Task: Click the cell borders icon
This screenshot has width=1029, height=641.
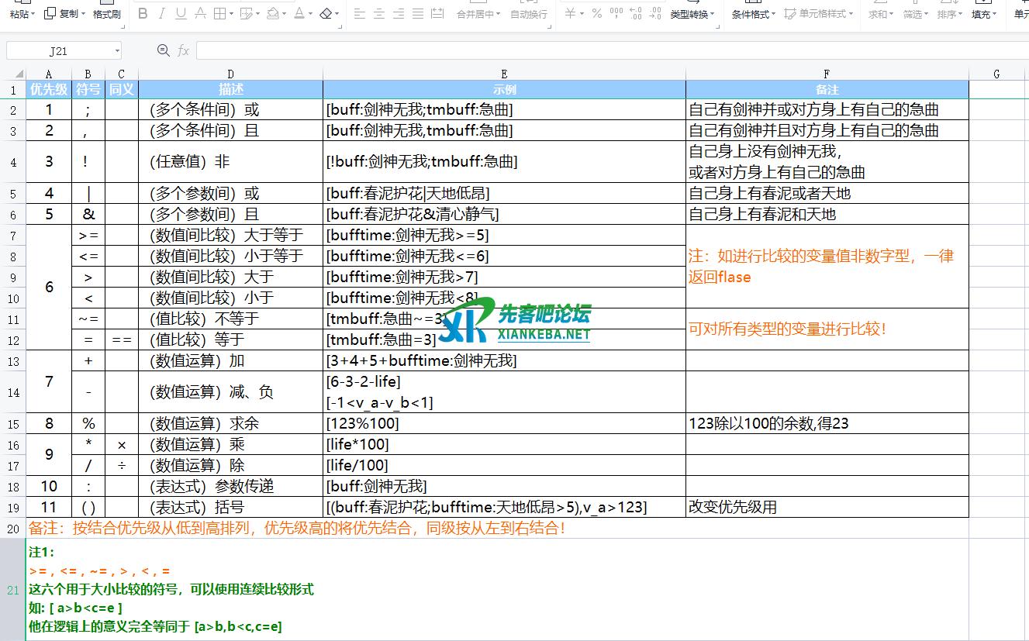Action: [219, 13]
